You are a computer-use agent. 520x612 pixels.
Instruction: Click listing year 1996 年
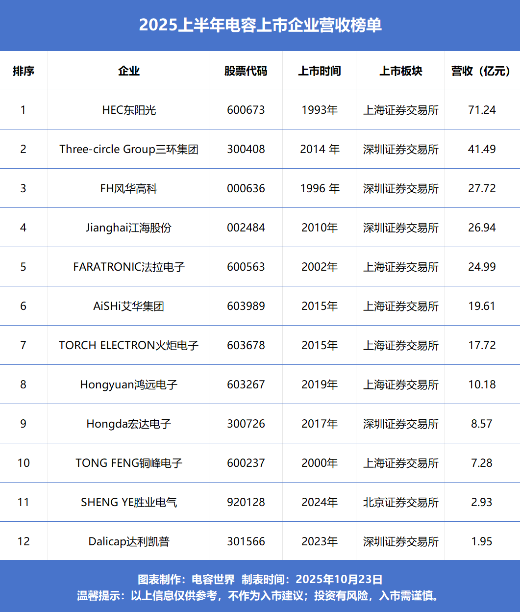(x=320, y=188)
